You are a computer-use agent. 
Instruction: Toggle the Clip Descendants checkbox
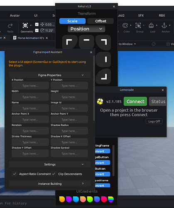54,174
